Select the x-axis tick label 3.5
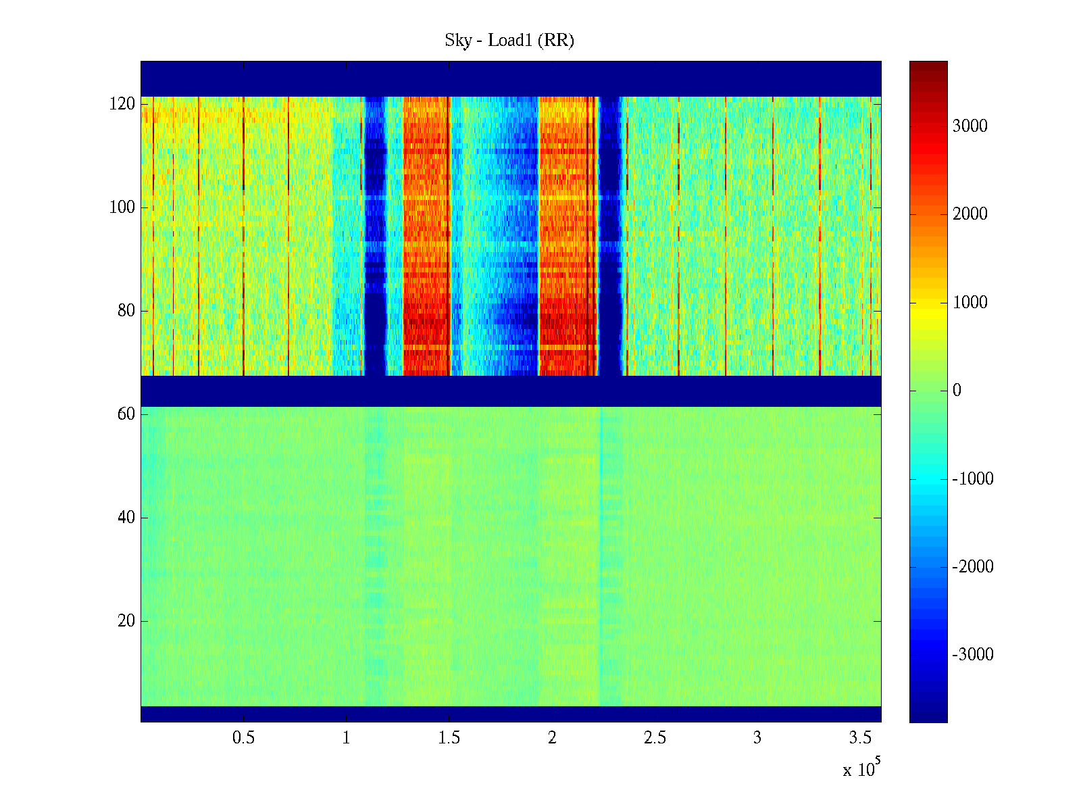 860,738
